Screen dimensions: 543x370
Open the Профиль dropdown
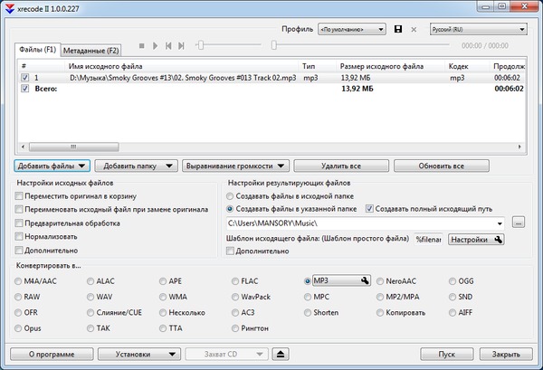point(352,30)
